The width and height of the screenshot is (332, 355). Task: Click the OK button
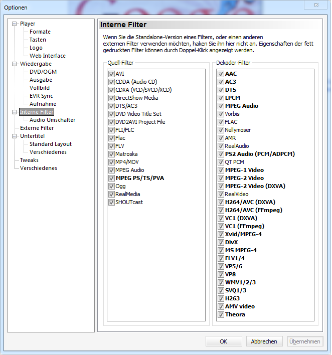[x=224, y=341]
